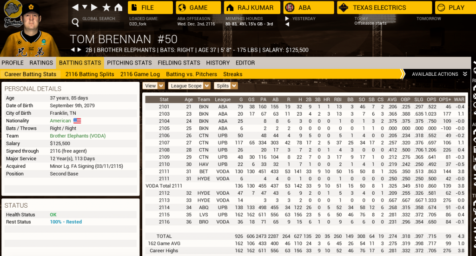Open the navigation history dropdown triangle
The image size is (476, 256).
click(85, 7)
